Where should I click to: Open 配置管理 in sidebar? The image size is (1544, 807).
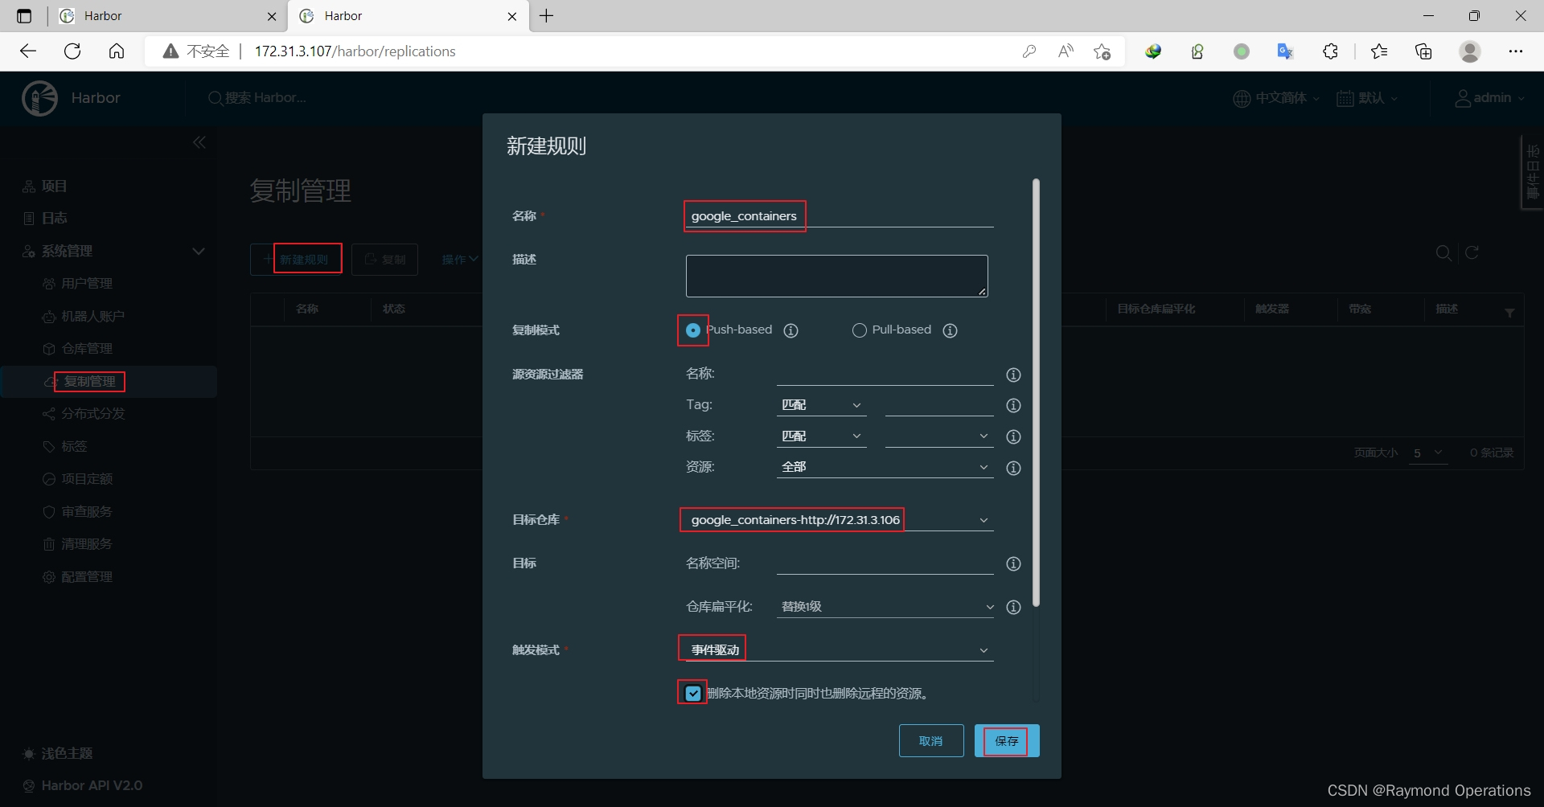tap(87, 577)
